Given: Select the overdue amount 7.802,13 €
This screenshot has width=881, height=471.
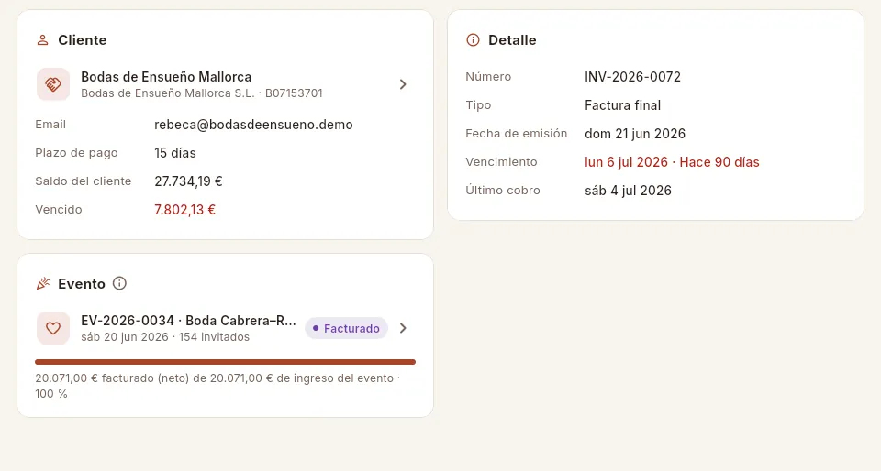Looking at the screenshot, I should click(184, 210).
